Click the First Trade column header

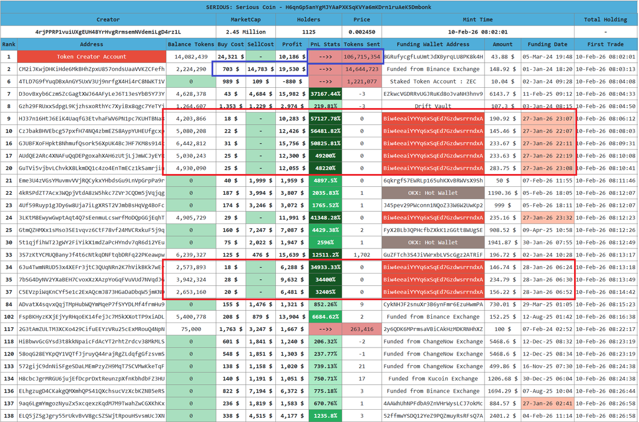point(606,44)
